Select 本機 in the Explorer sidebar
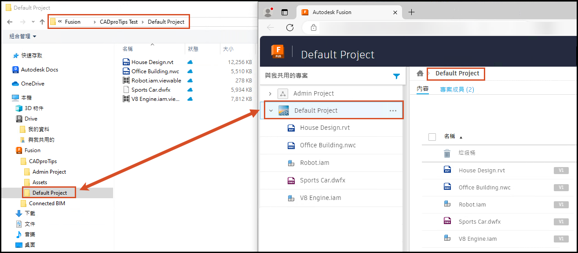Screen dimensions: 578x253 [27, 97]
